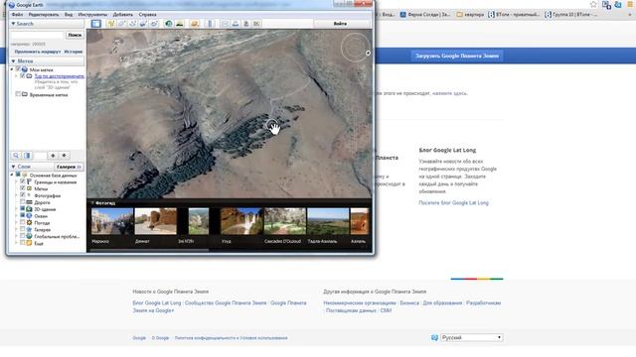636x357 pixels.
Task: Open the Справка menu
Action: click(148, 15)
